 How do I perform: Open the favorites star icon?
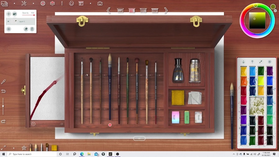coord(24,148)
